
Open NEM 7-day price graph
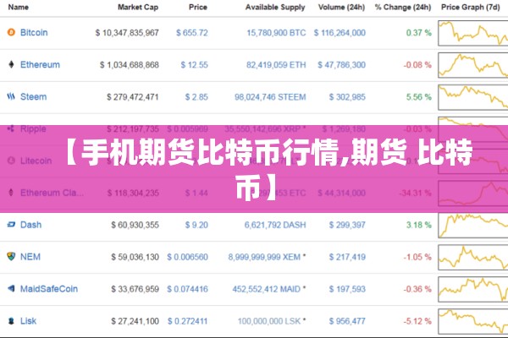coord(473,257)
